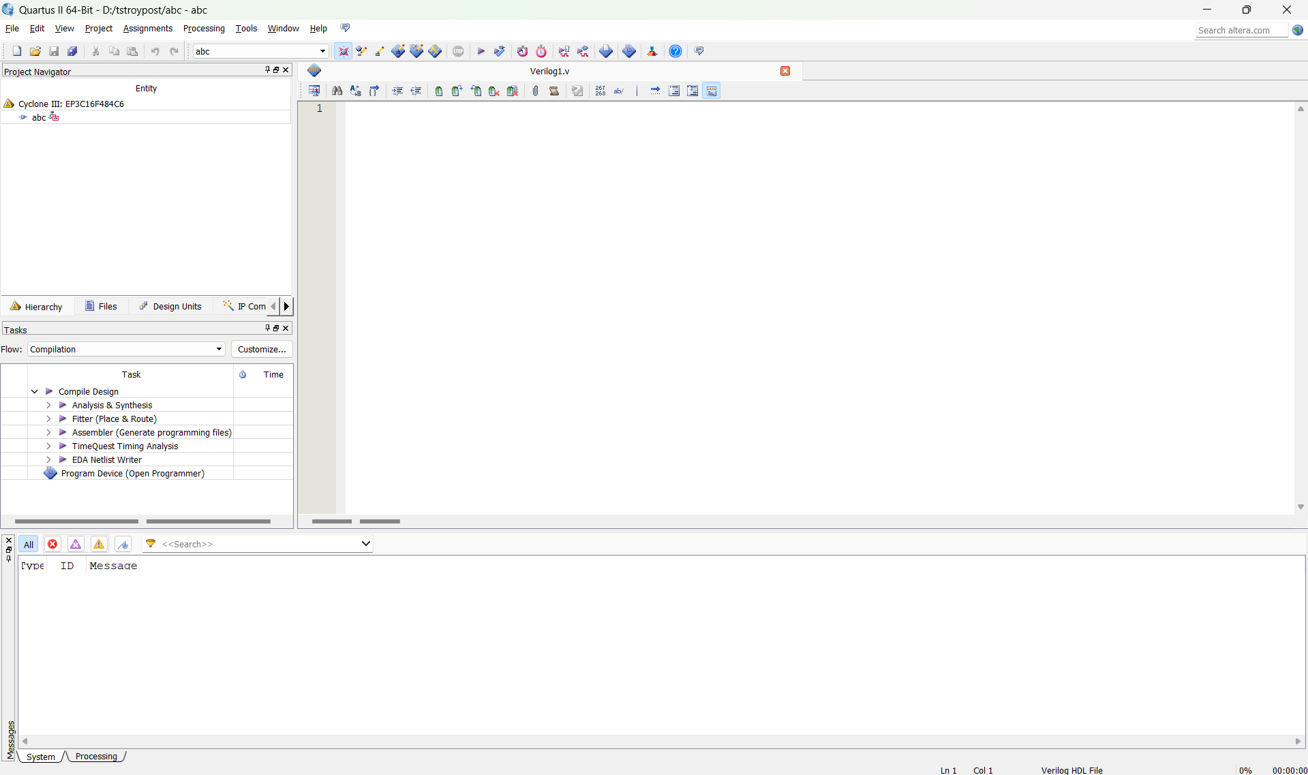
Task: Switch to the Files tab
Action: click(101, 306)
